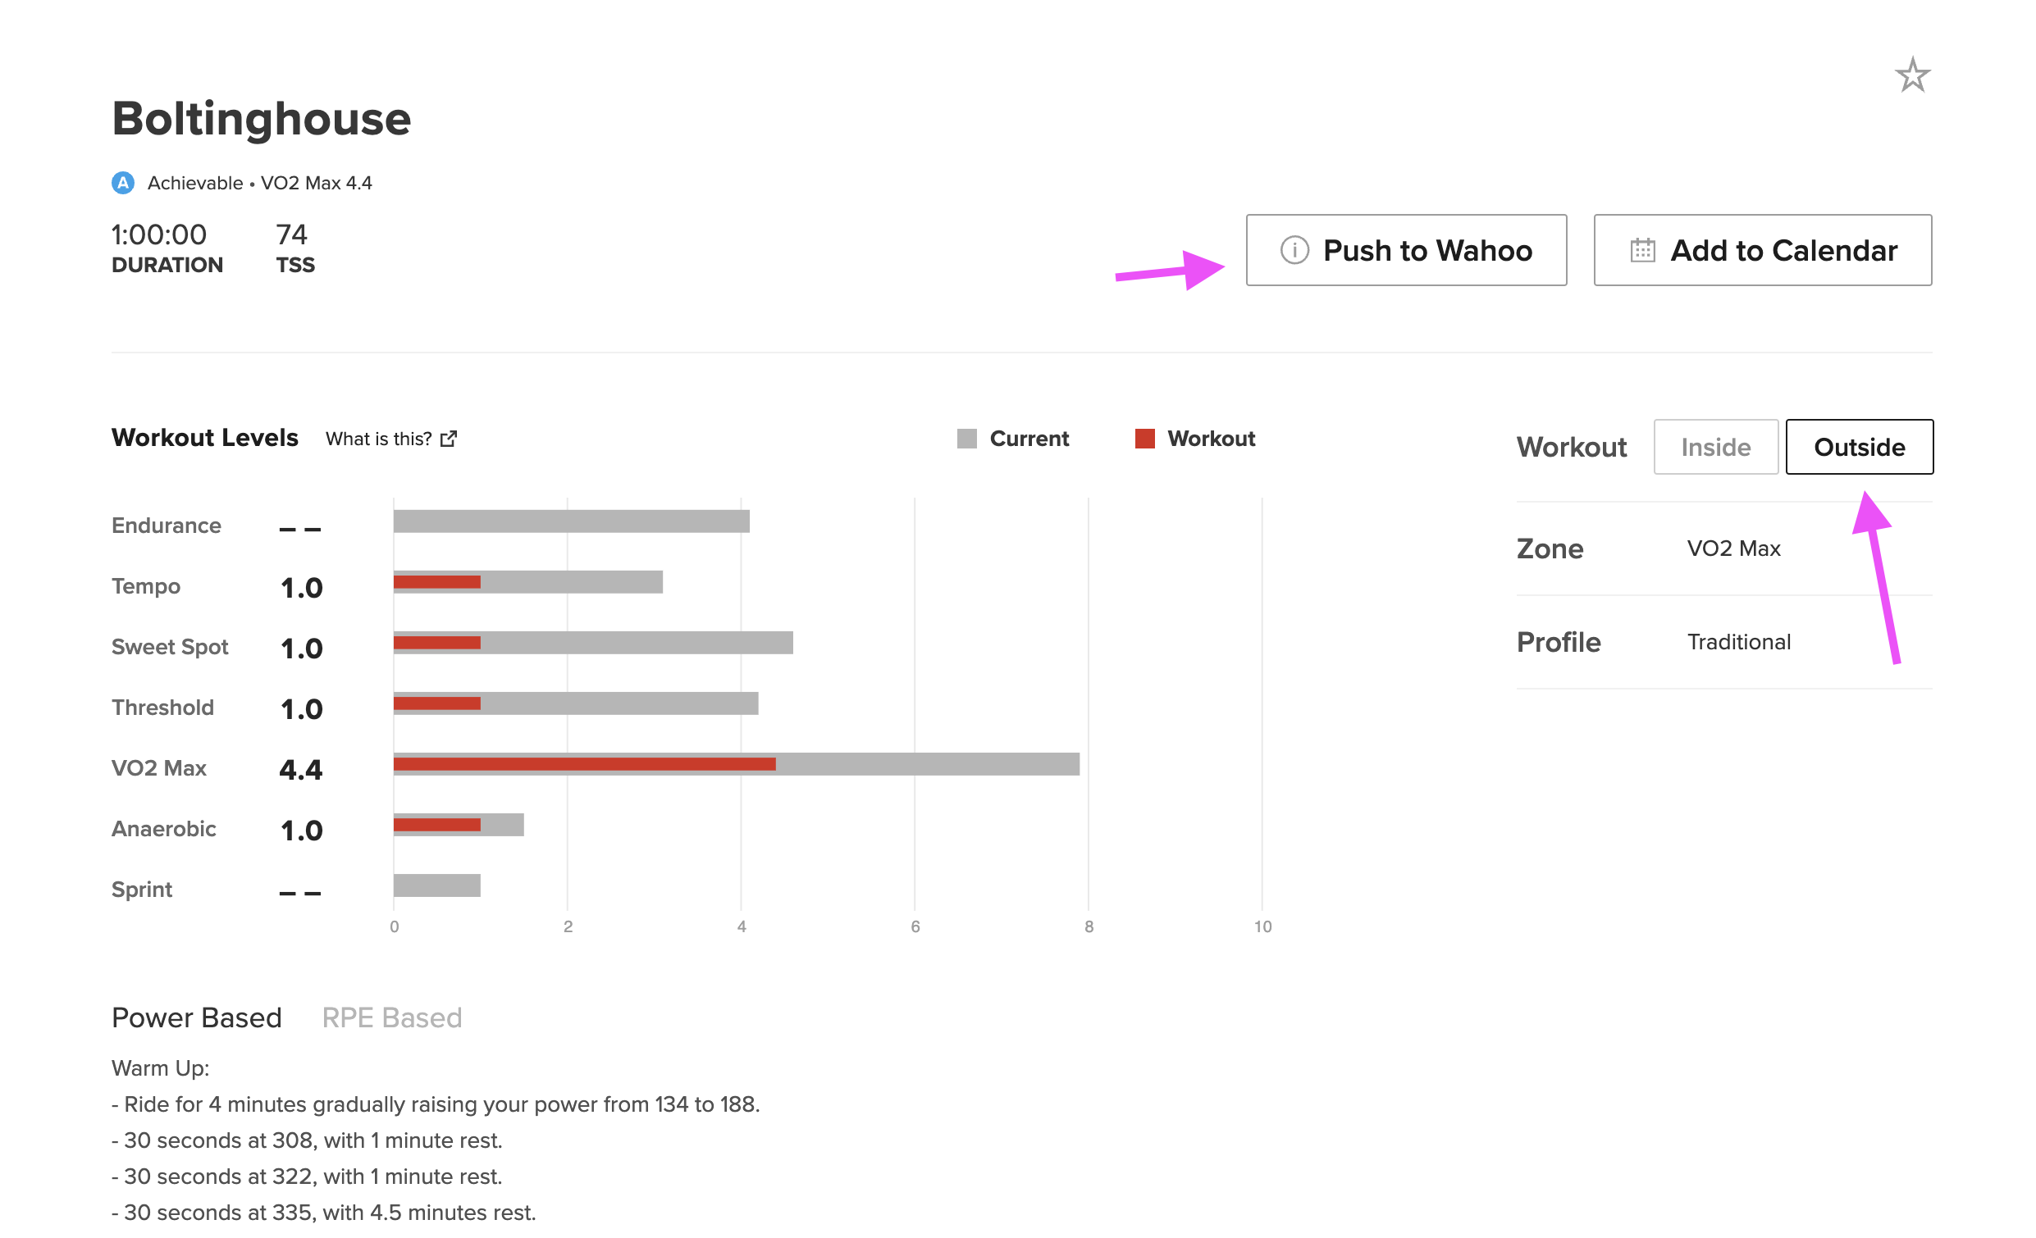This screenshot has height=1238, width=2036.
Task: Switch to the Power Based tab
Action: pos(197,1017)
